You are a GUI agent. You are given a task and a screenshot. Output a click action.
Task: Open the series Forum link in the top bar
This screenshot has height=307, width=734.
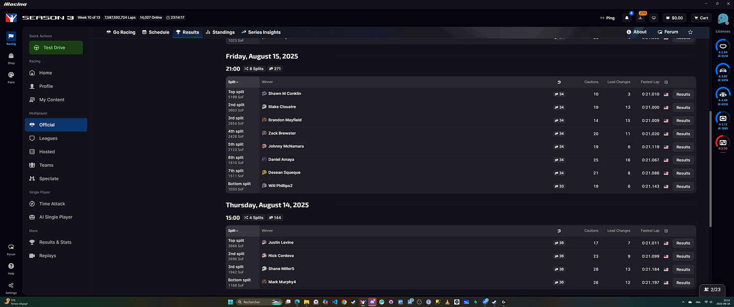[668, 32]
